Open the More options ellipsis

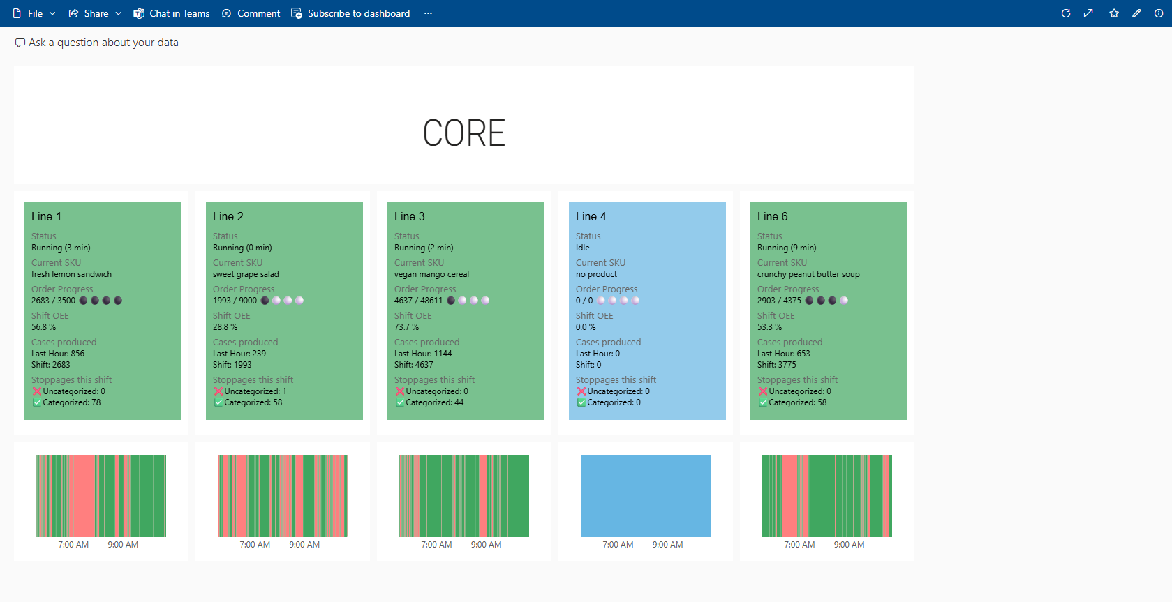[428, 13]
